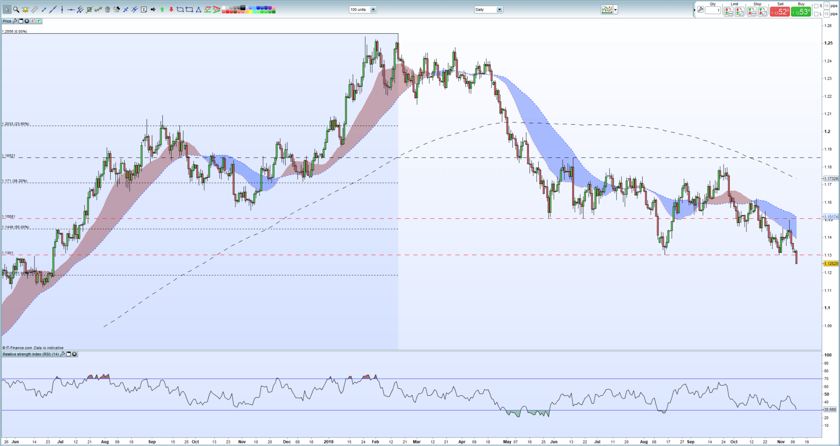Viewport: 840px width, 446px height.
Task: Select the ellipse drawing tool
Action: (180, 10)
